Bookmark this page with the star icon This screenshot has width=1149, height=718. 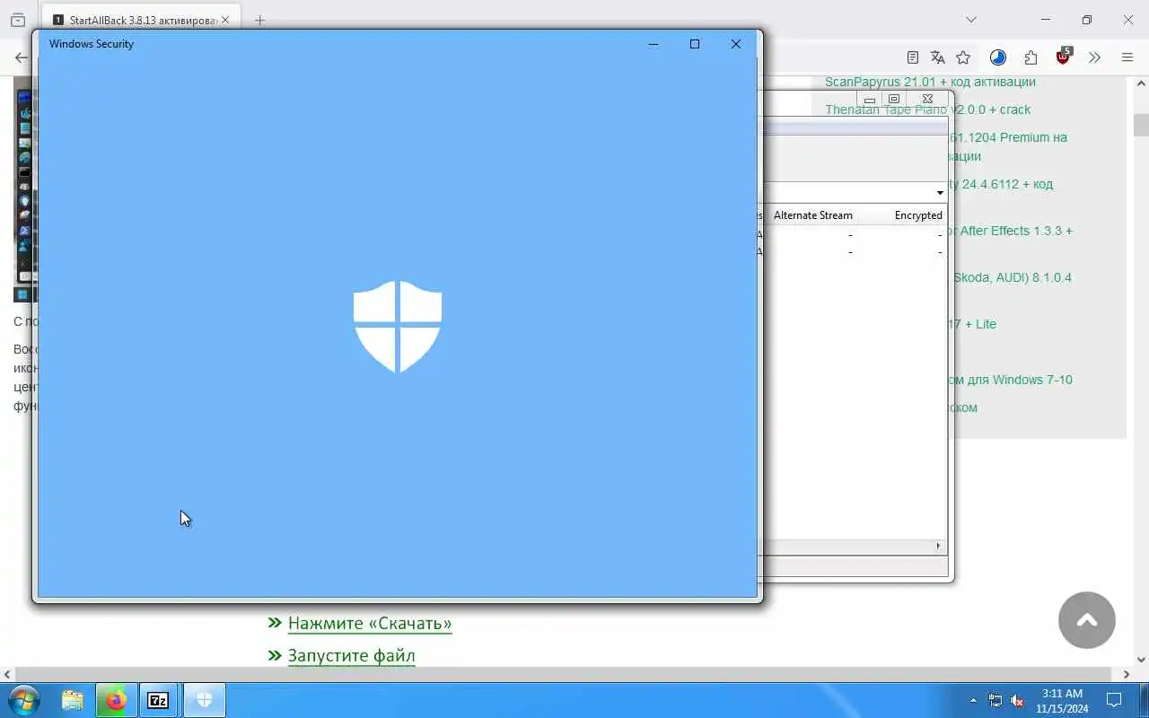[963, 57]
